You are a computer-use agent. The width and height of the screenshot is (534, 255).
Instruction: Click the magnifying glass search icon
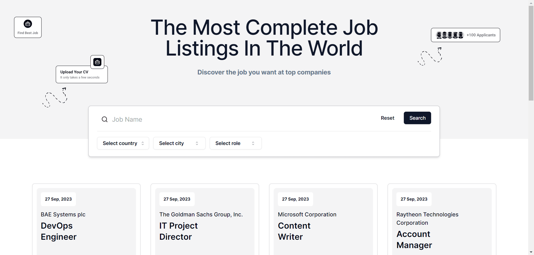(x=105, y=119)
